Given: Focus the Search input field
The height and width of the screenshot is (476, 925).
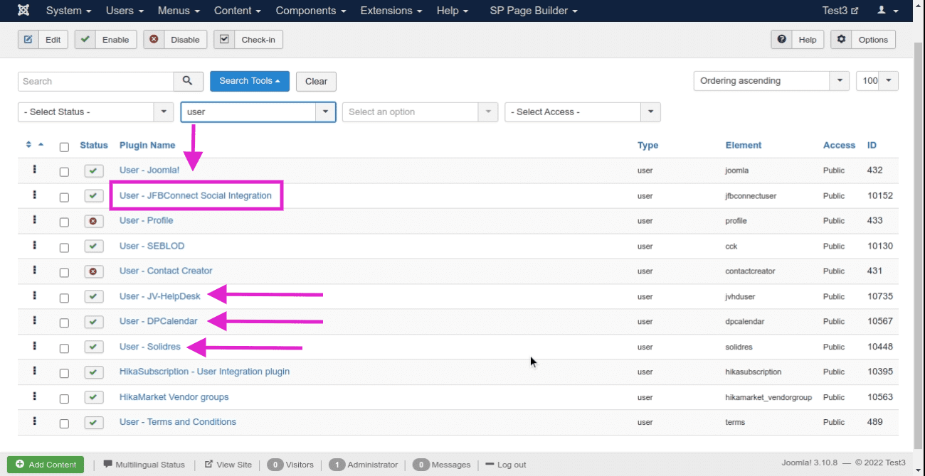Looking at the screenshot, I should point(95,81).
